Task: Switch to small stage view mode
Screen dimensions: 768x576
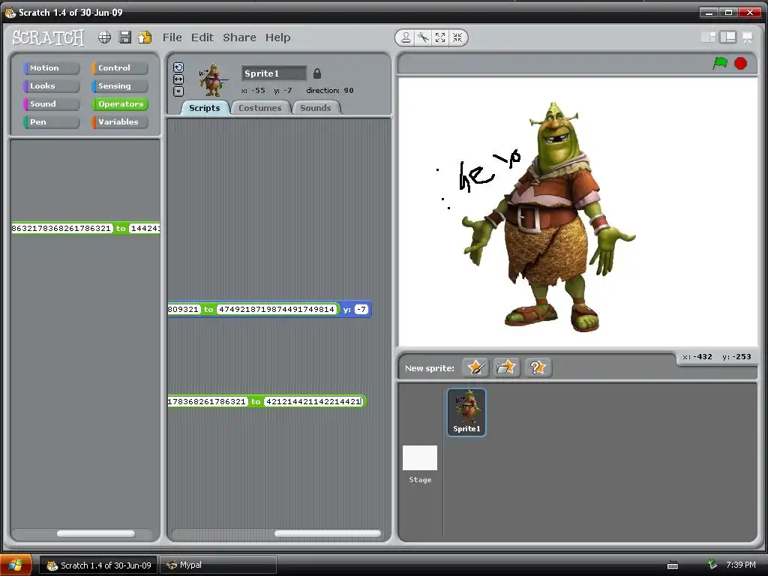Action: pos(708,37)
